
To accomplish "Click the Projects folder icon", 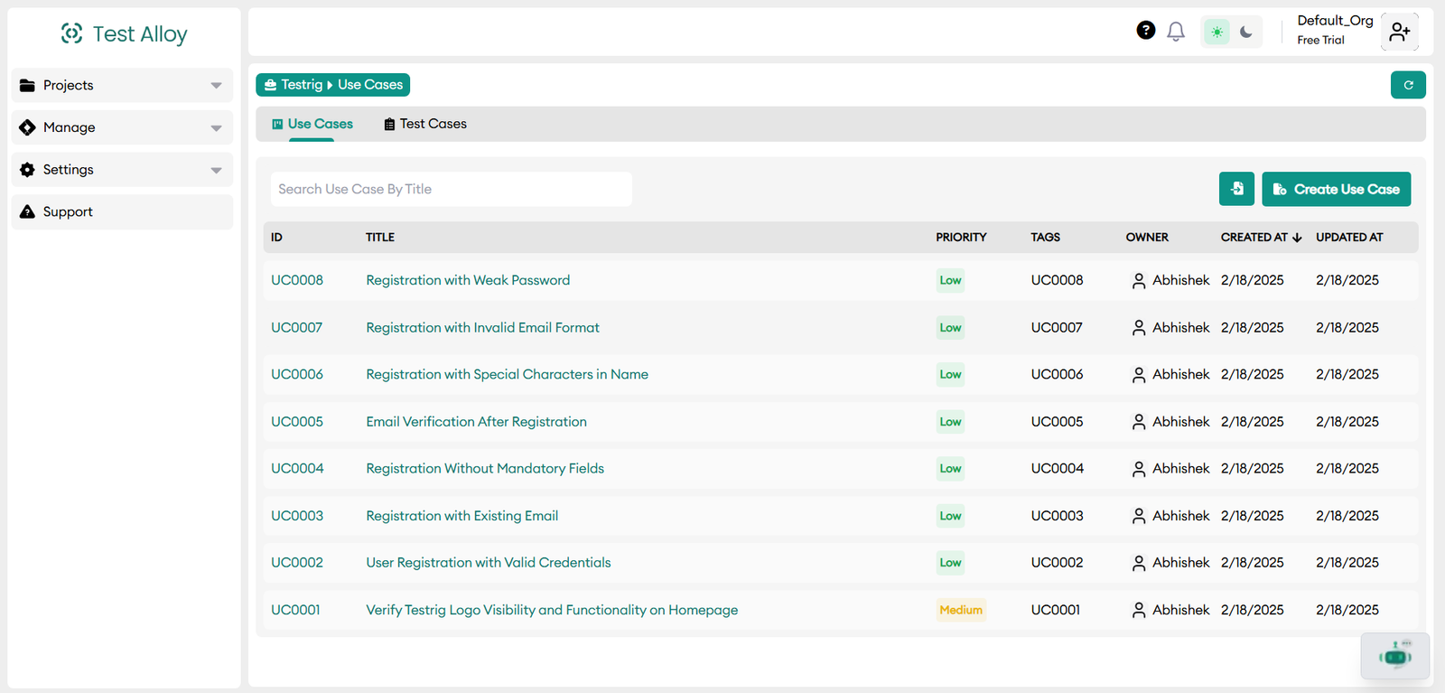I will coord(27,85).
